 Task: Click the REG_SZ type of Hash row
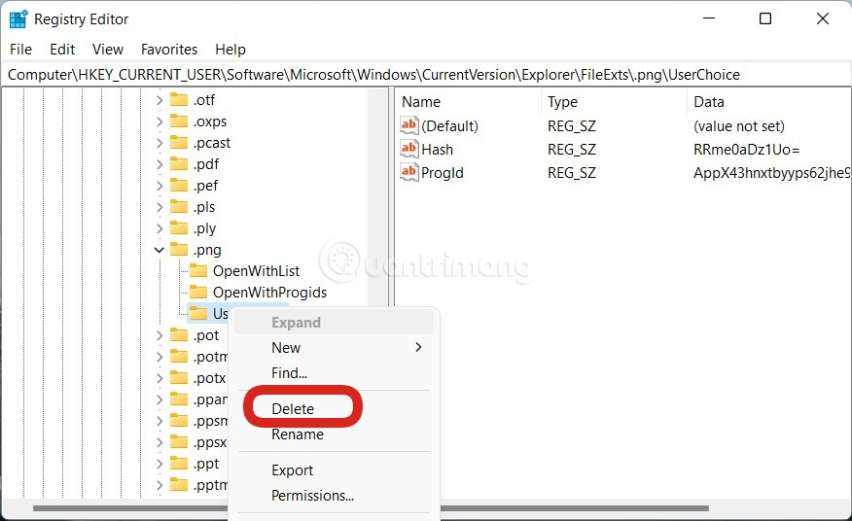572,150
